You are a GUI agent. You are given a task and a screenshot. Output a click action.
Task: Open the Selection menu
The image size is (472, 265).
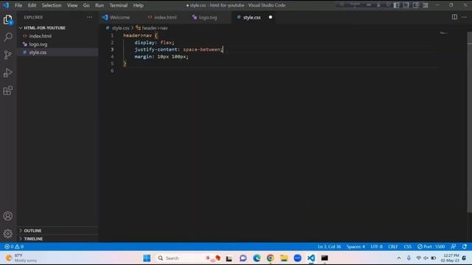pos(52,5)
